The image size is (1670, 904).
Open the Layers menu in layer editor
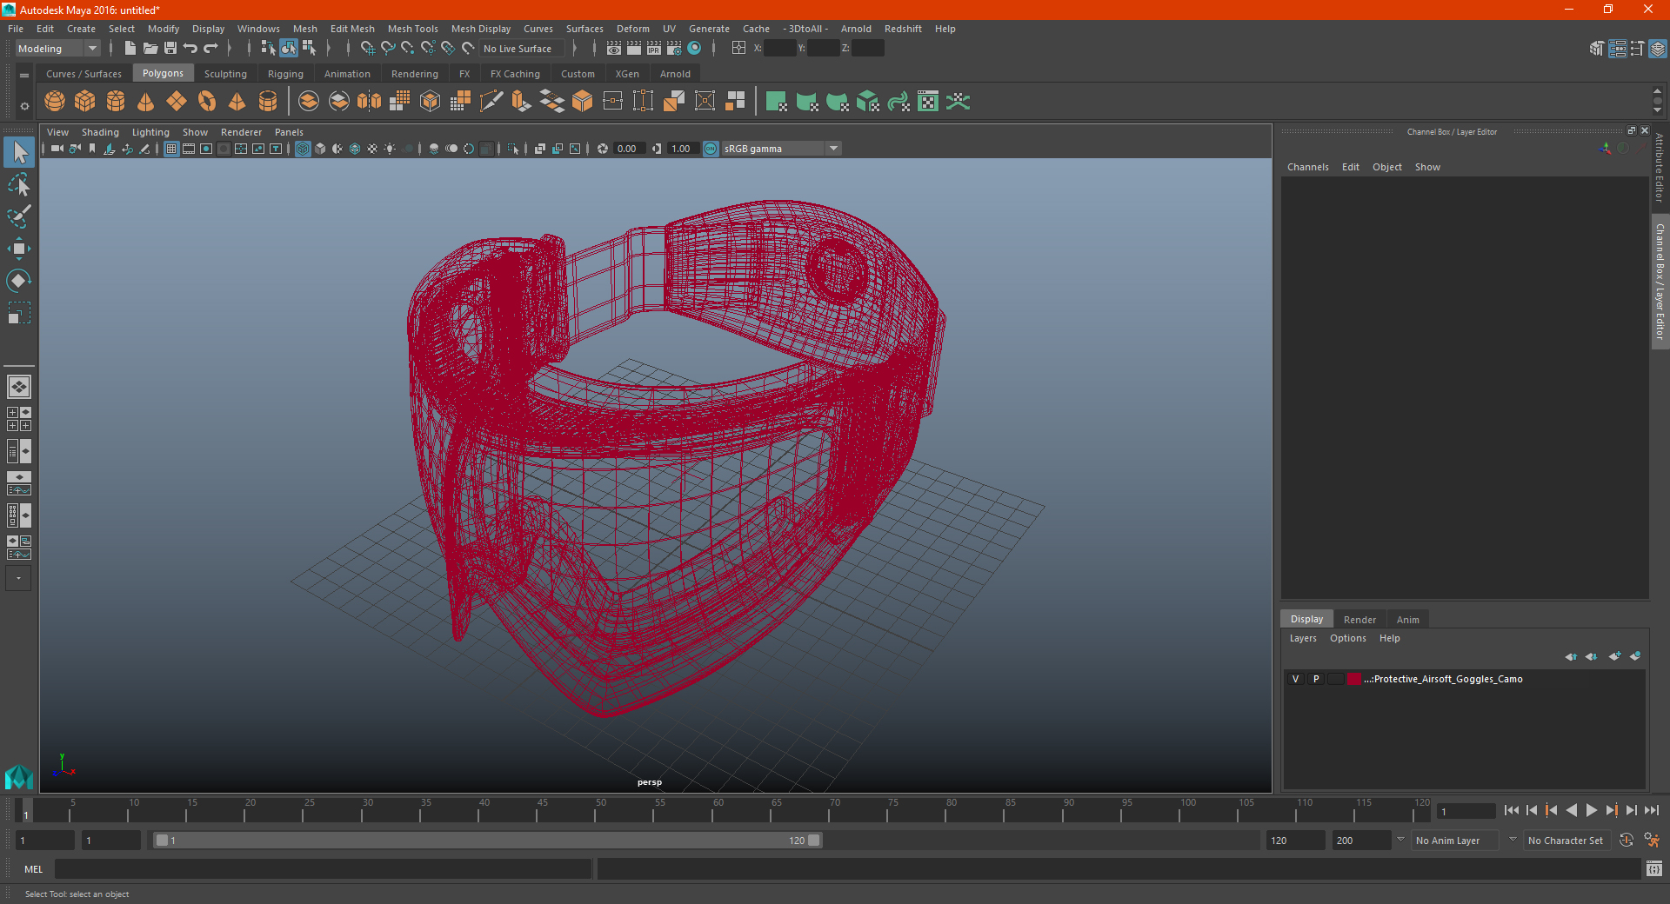click(1302, 638)
